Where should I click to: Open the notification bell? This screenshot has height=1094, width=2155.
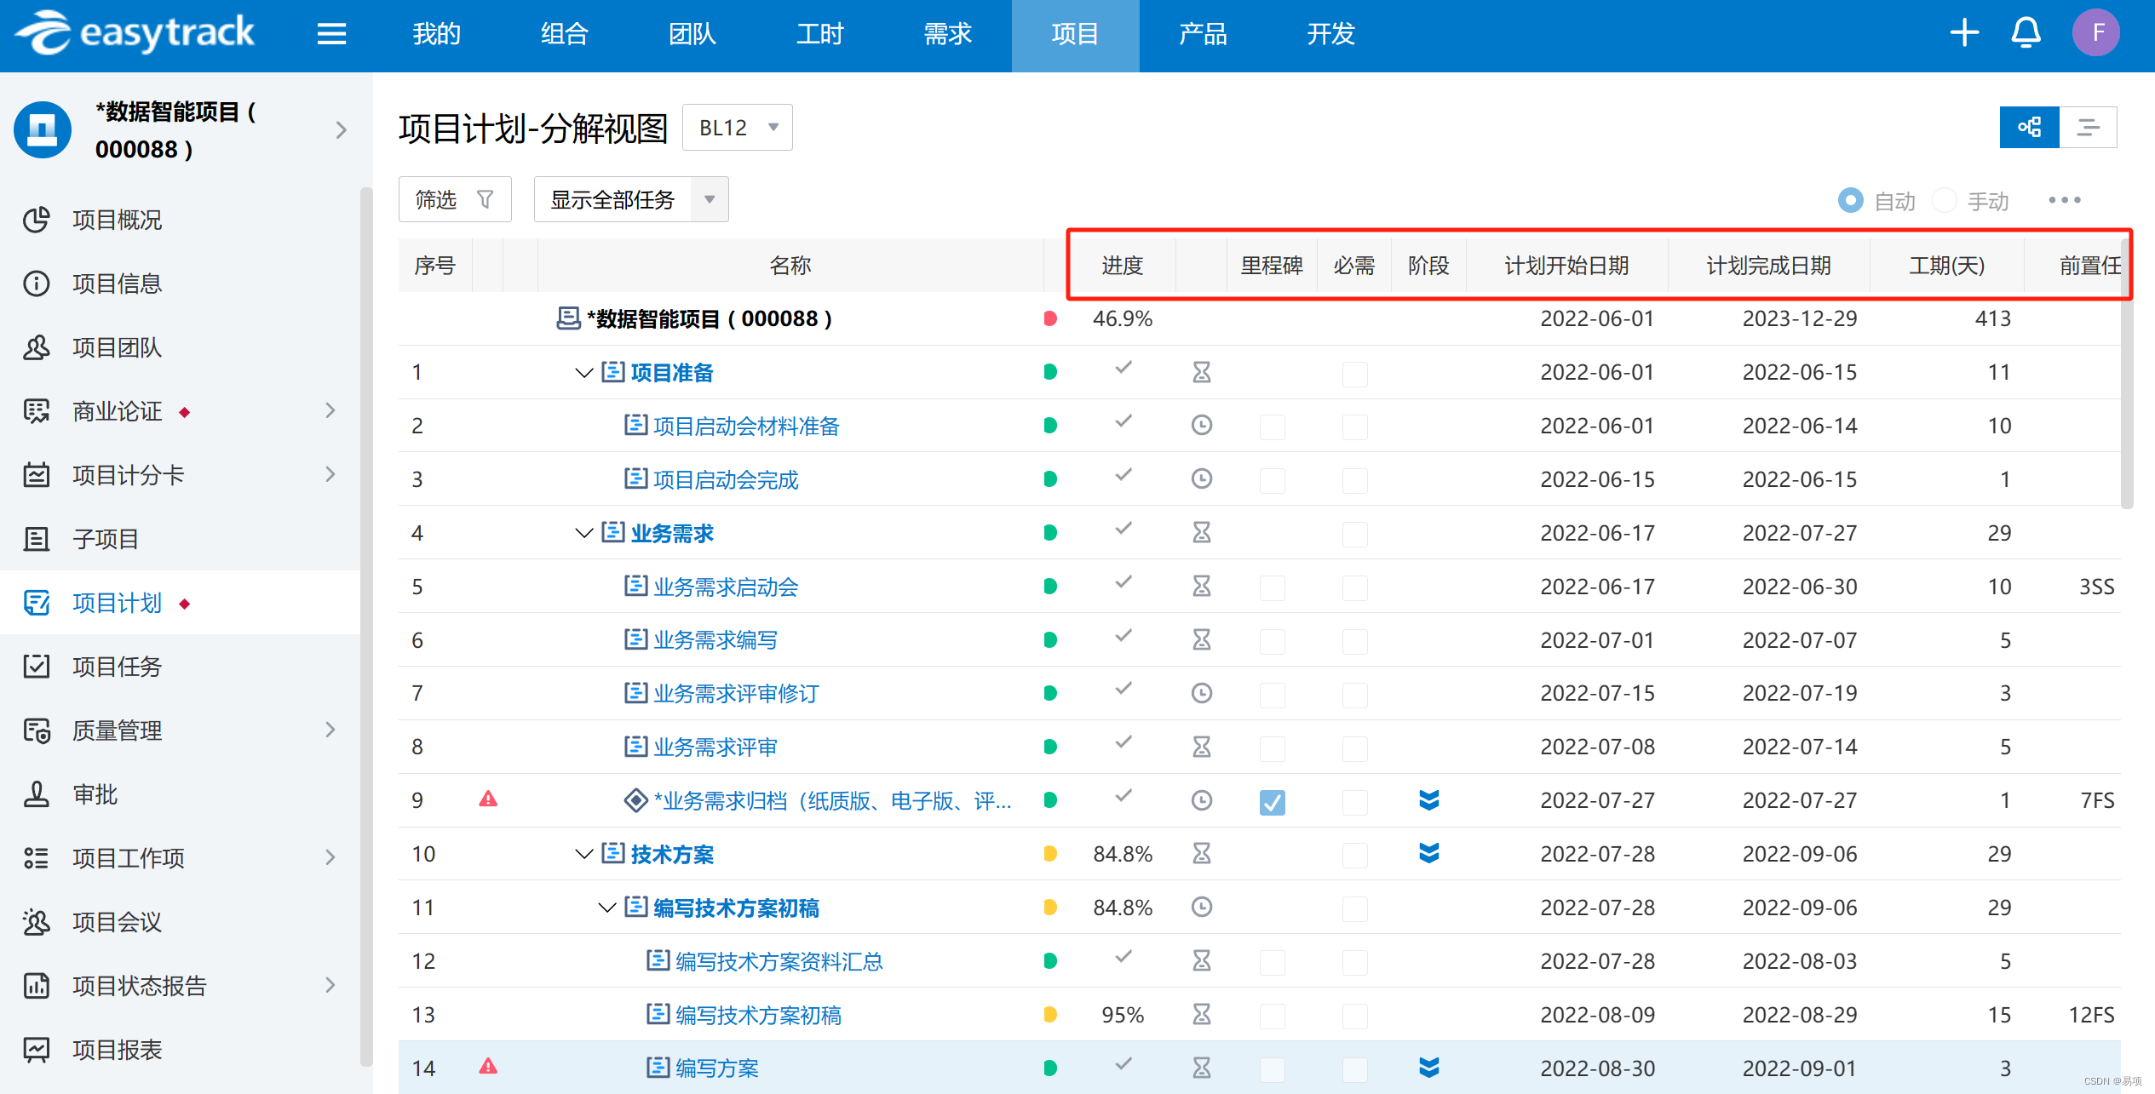2026,33
